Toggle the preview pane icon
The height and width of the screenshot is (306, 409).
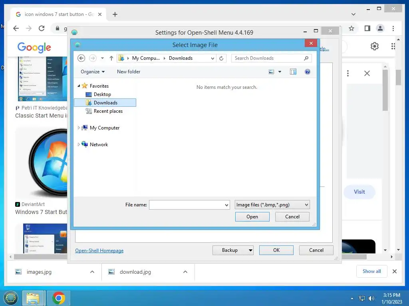(293, 72)
